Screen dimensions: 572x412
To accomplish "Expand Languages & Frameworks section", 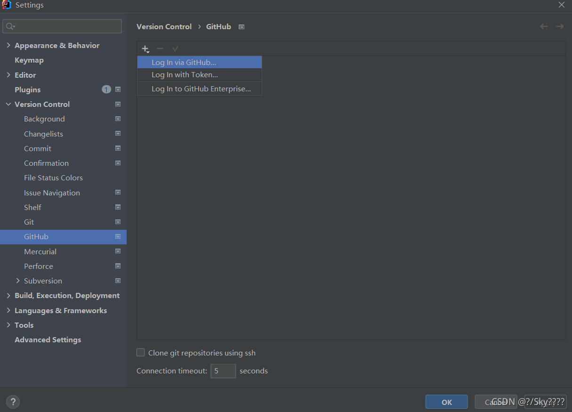I will pos(8,310).
